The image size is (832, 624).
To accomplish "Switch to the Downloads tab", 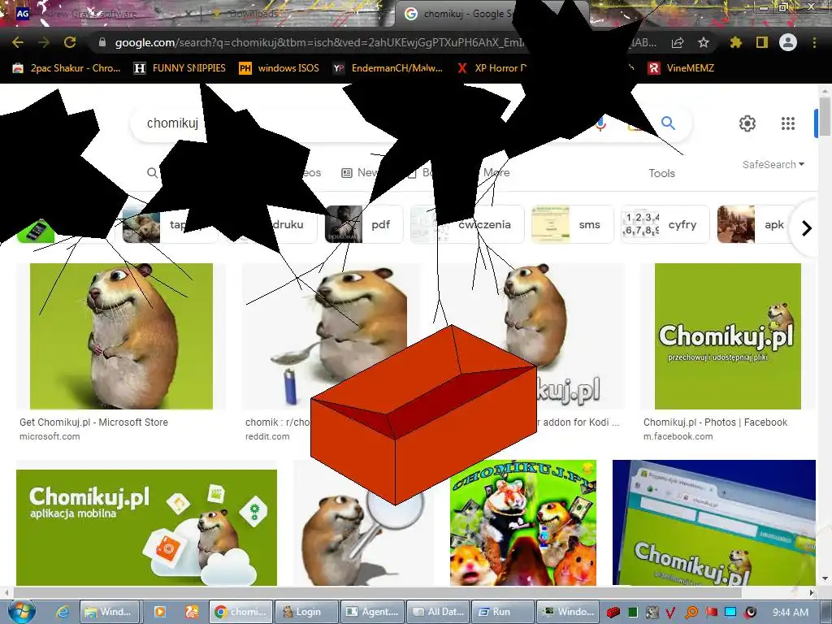I will pyautogui.click(x=253, y=14).
